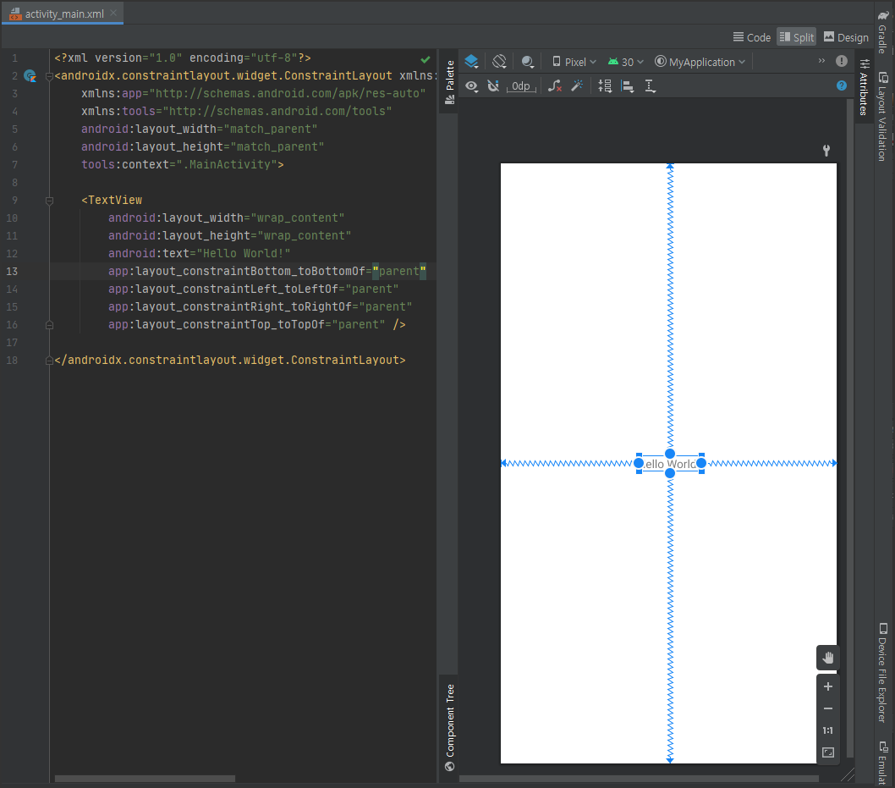895x788 pixels.
Task: Open the Attributes side panel
Action: coord(865,87)
